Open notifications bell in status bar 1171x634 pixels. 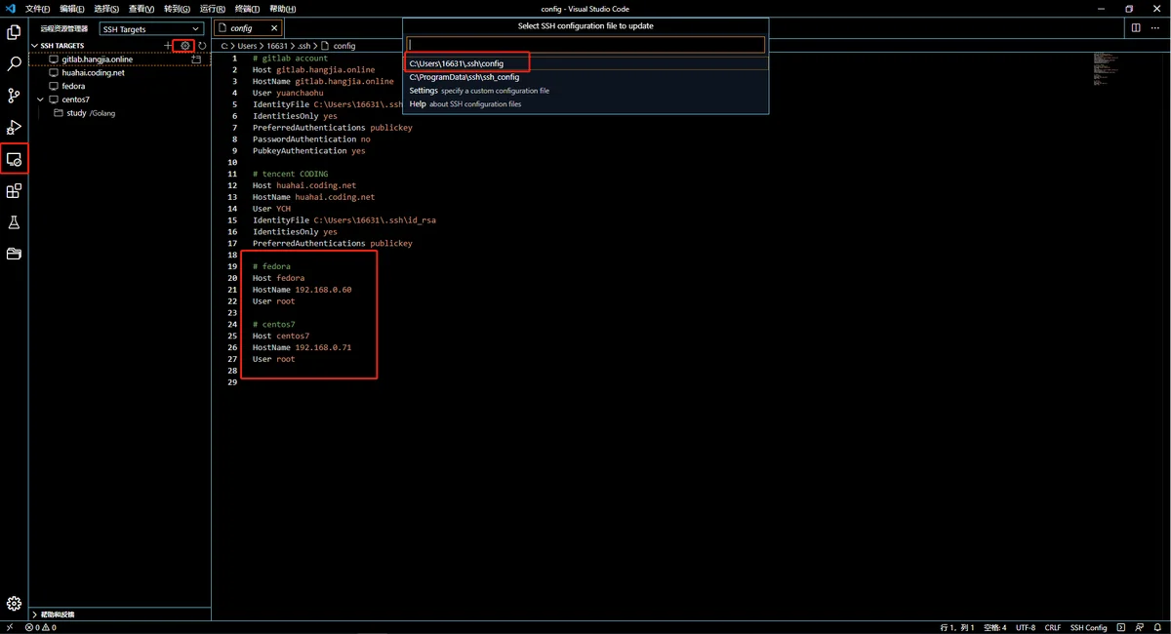pyautogui.click(x=1157, y=627)
